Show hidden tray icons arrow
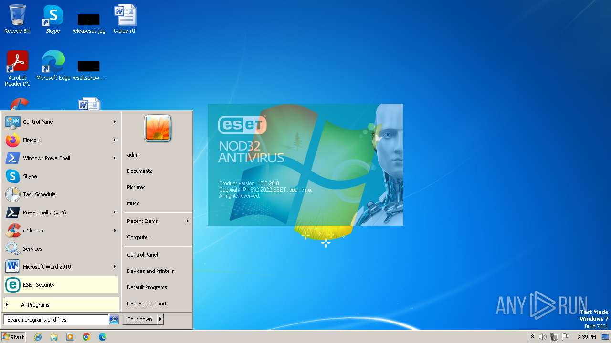 coord(533,337)
